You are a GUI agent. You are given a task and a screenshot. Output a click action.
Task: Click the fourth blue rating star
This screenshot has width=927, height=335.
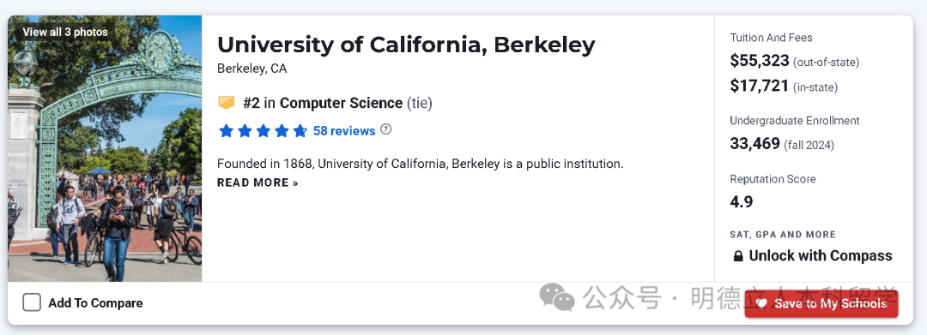click(x=282, y=131)
